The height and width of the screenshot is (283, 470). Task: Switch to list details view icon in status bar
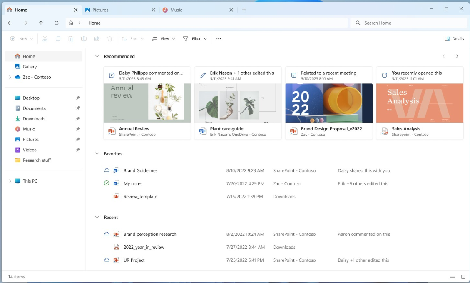pyautogui.click(x=453, y=277)
